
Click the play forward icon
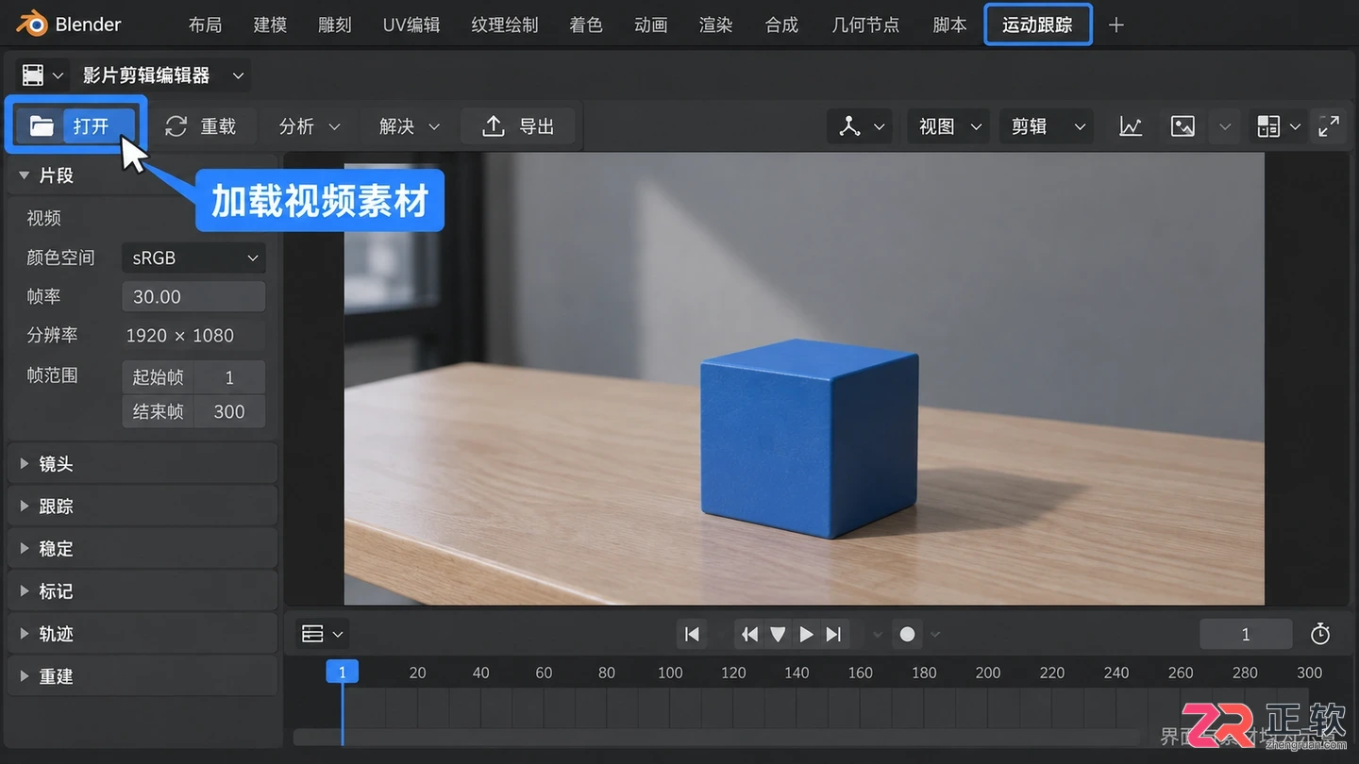806,635
